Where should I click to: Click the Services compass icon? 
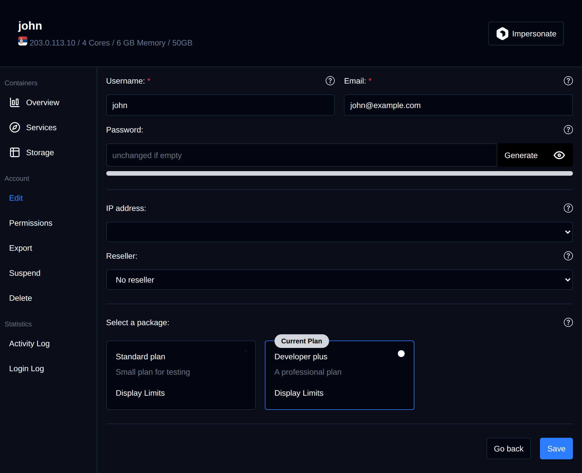[14, 127]
